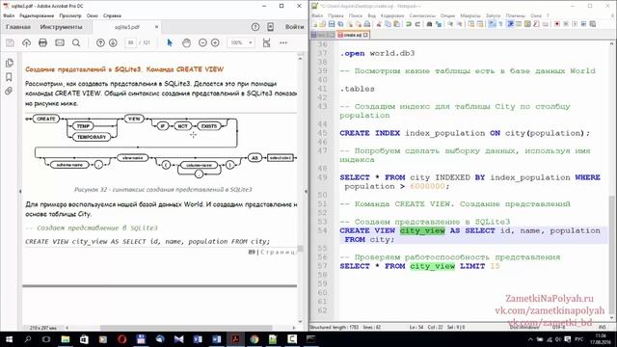
Task: Open the Файл menu in Acrobat
Action: pos(9,15)
